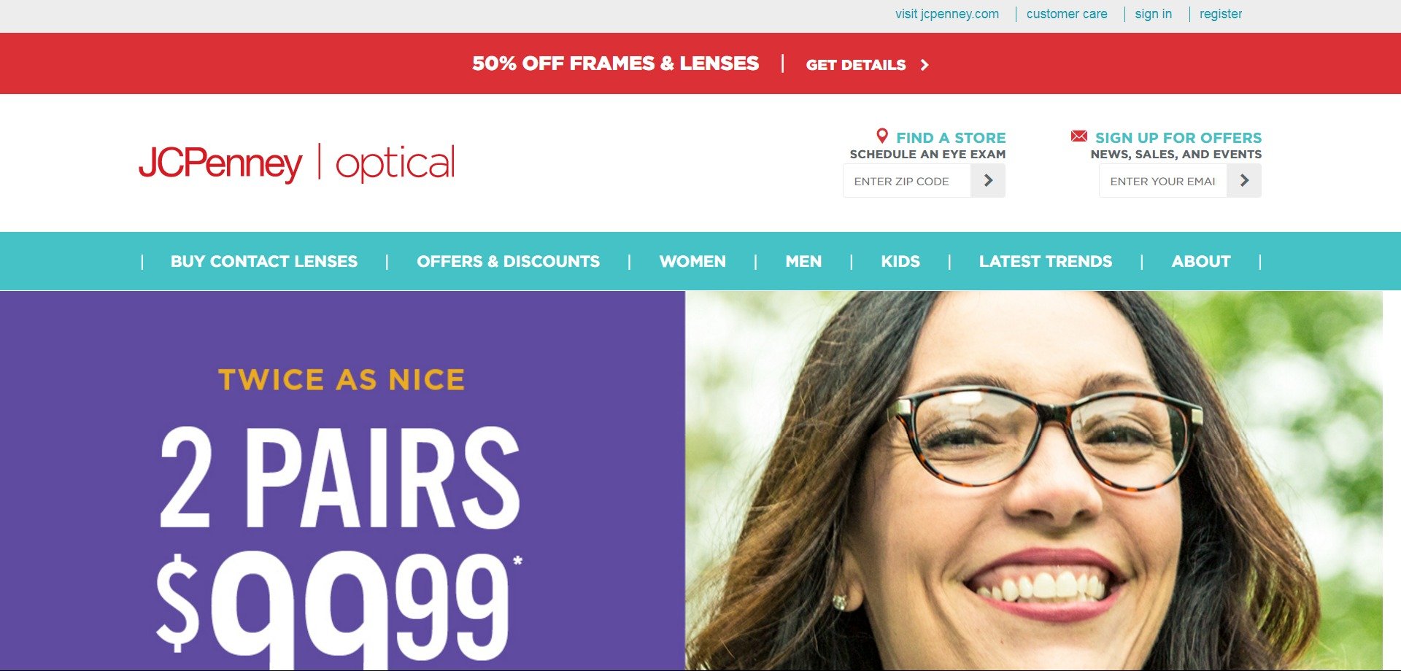The width and height of the screenshot is (1401, 671).
Task: Focus the Enter Your Email field
Action: (1163, 180)
